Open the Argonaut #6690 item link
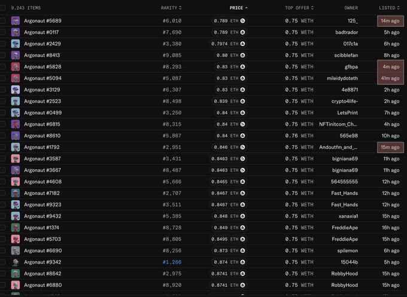The image size is (407, 297). (43, 250)
